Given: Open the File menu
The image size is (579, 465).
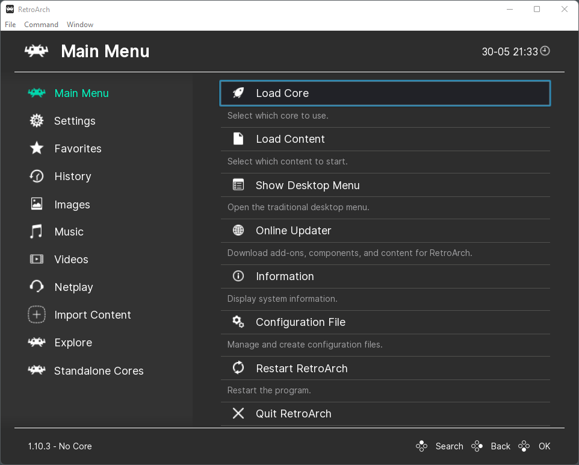Looking at the screenshot, I should tap(10, 25).
